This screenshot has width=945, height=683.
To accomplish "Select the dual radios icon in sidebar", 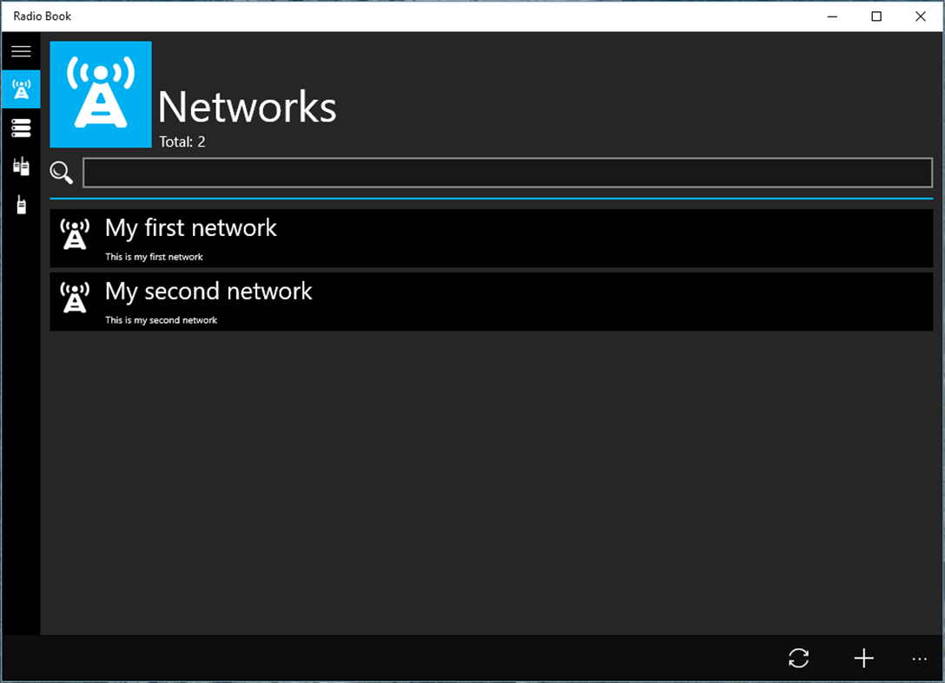I will (x=20, y=165).
